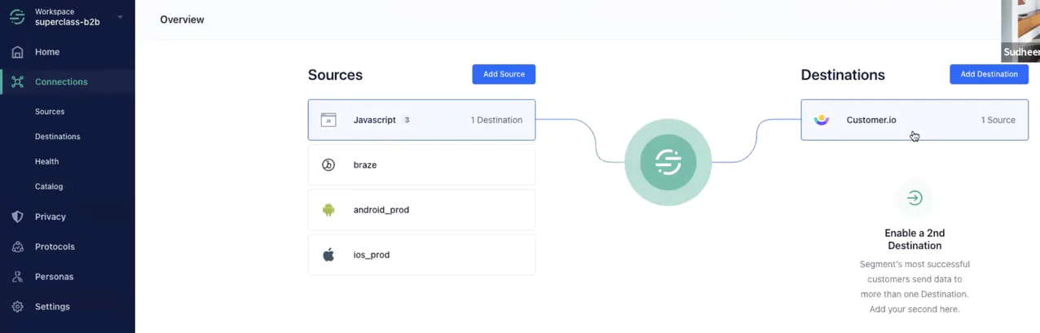Screen dimensions: 1040x333
Task: Click the Privacy shield icon
Action: pyautogui.click(x=17, y=217)
